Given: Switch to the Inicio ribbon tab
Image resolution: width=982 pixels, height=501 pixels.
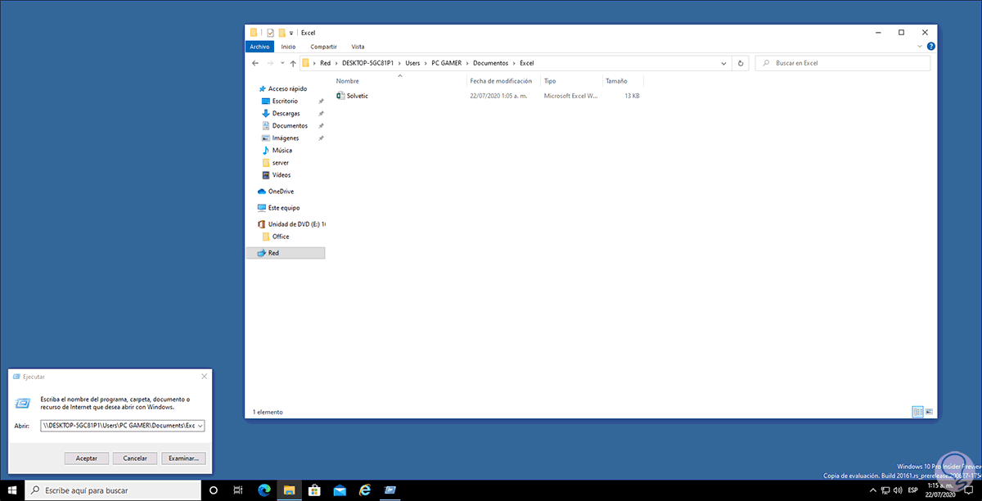Looking at the screenshot, I should (288, 47).
